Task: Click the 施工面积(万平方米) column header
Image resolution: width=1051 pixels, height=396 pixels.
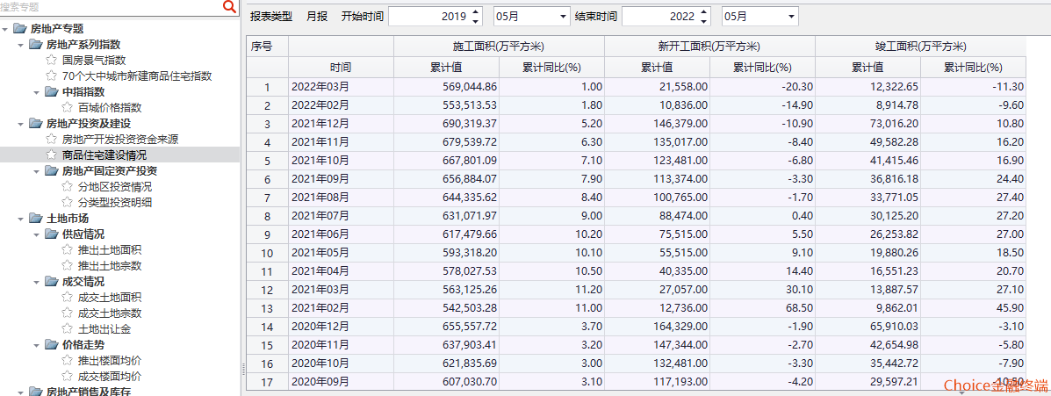Action: click(x=499, y=46)
